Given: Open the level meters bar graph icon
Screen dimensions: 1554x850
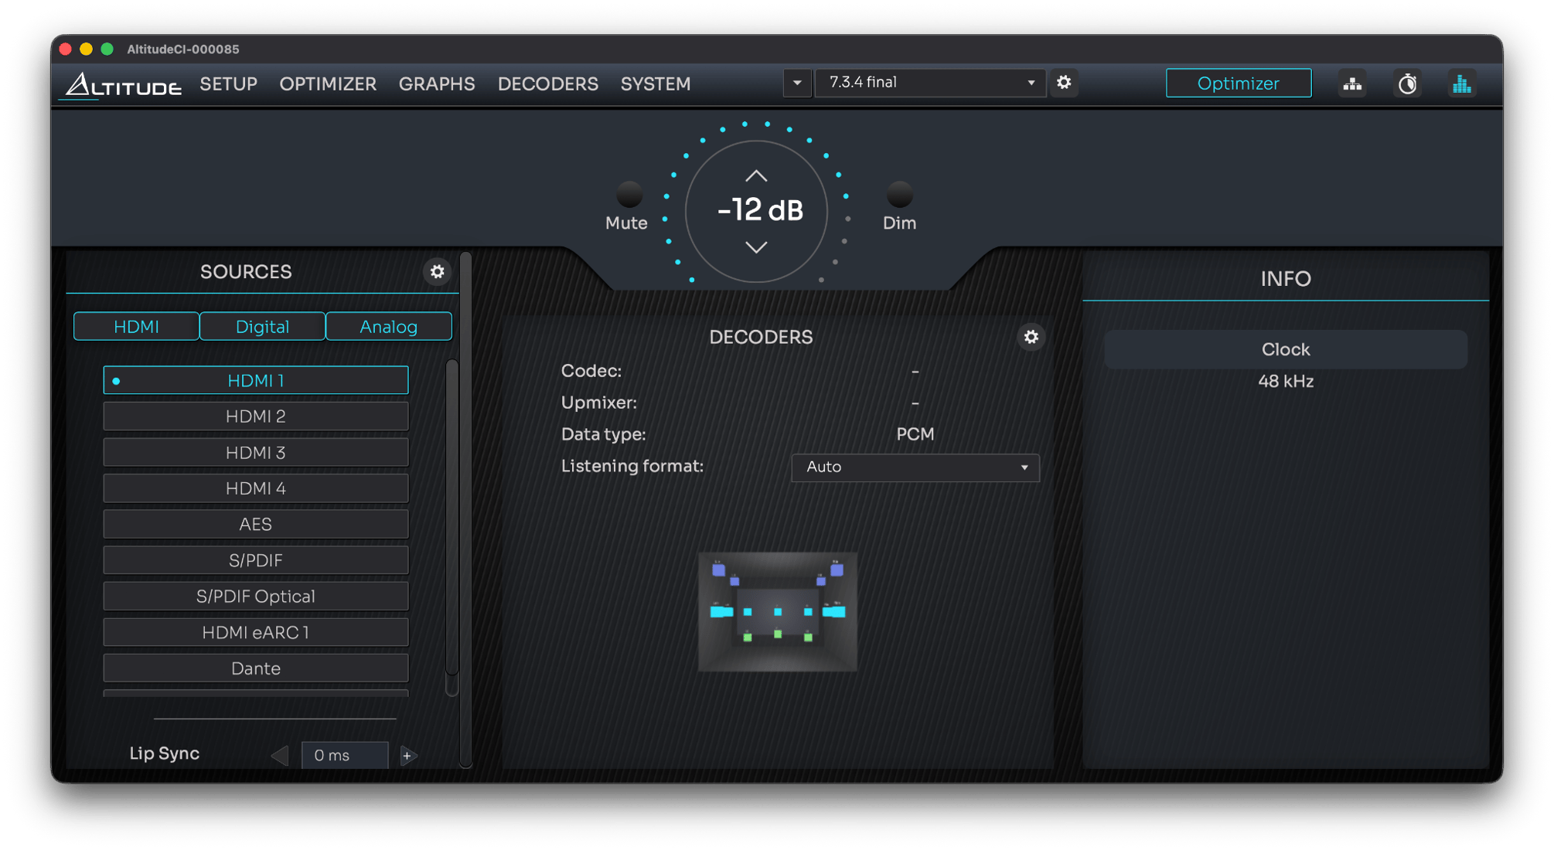Looking at the screenshot, I should click(1461, 83).
